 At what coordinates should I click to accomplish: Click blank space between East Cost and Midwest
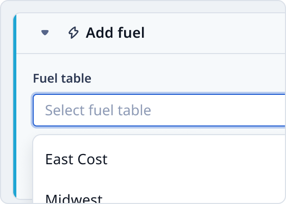point(159,180)
